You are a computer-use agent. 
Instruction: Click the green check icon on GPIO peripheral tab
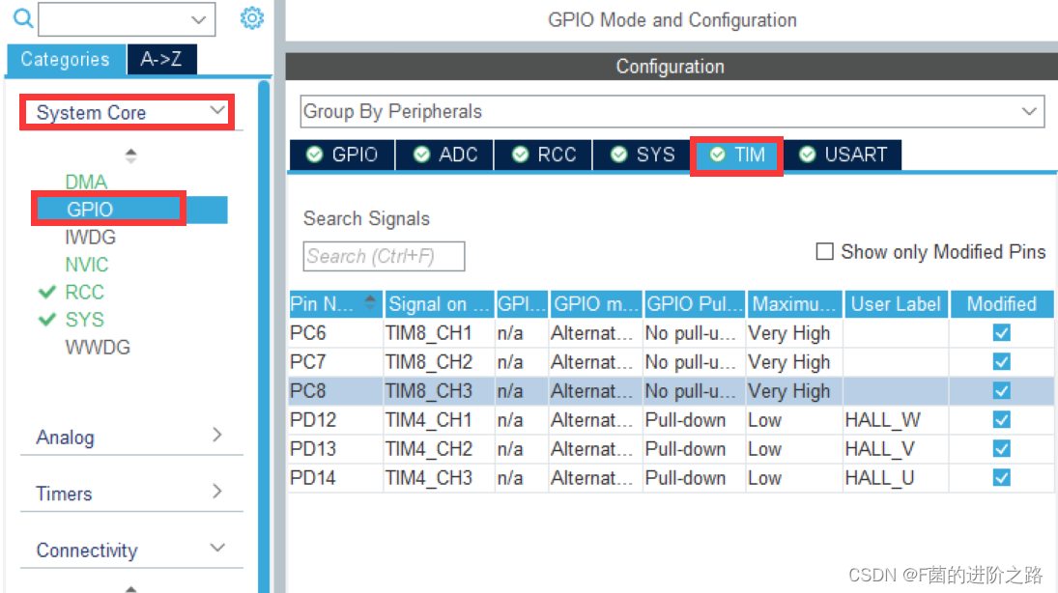pos(316,155)
